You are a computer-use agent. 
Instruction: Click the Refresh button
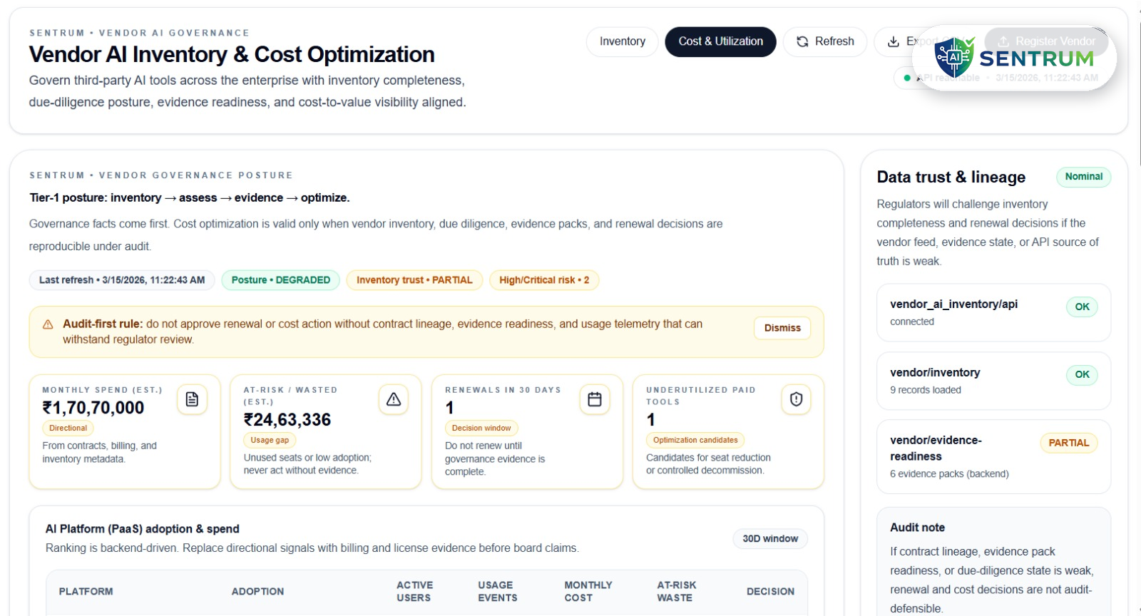[824, 41]
